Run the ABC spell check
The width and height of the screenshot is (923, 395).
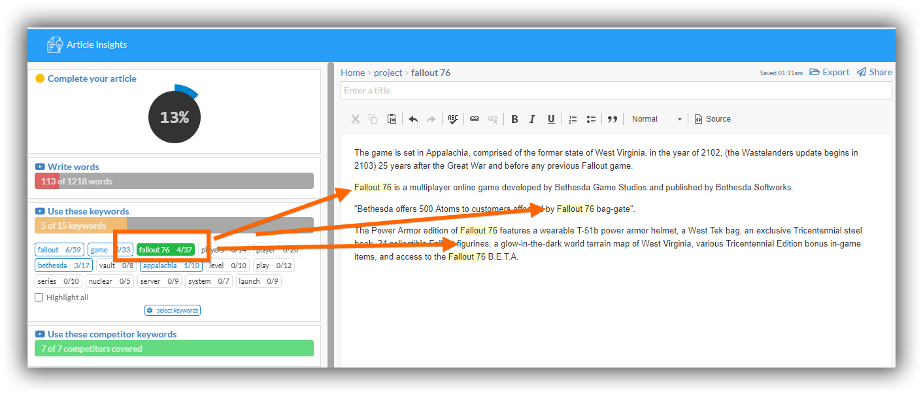(452, 119)
